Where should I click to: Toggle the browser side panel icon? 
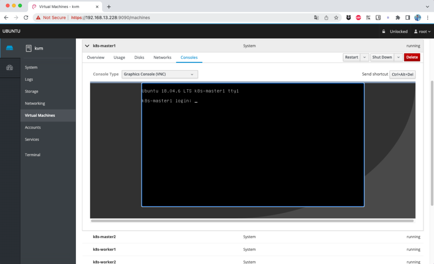click(408, 17)
